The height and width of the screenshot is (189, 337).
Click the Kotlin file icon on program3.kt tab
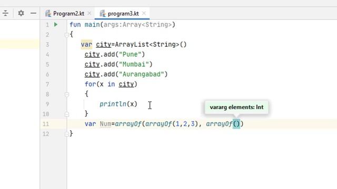pyautogui.click(x=103, y=13)
